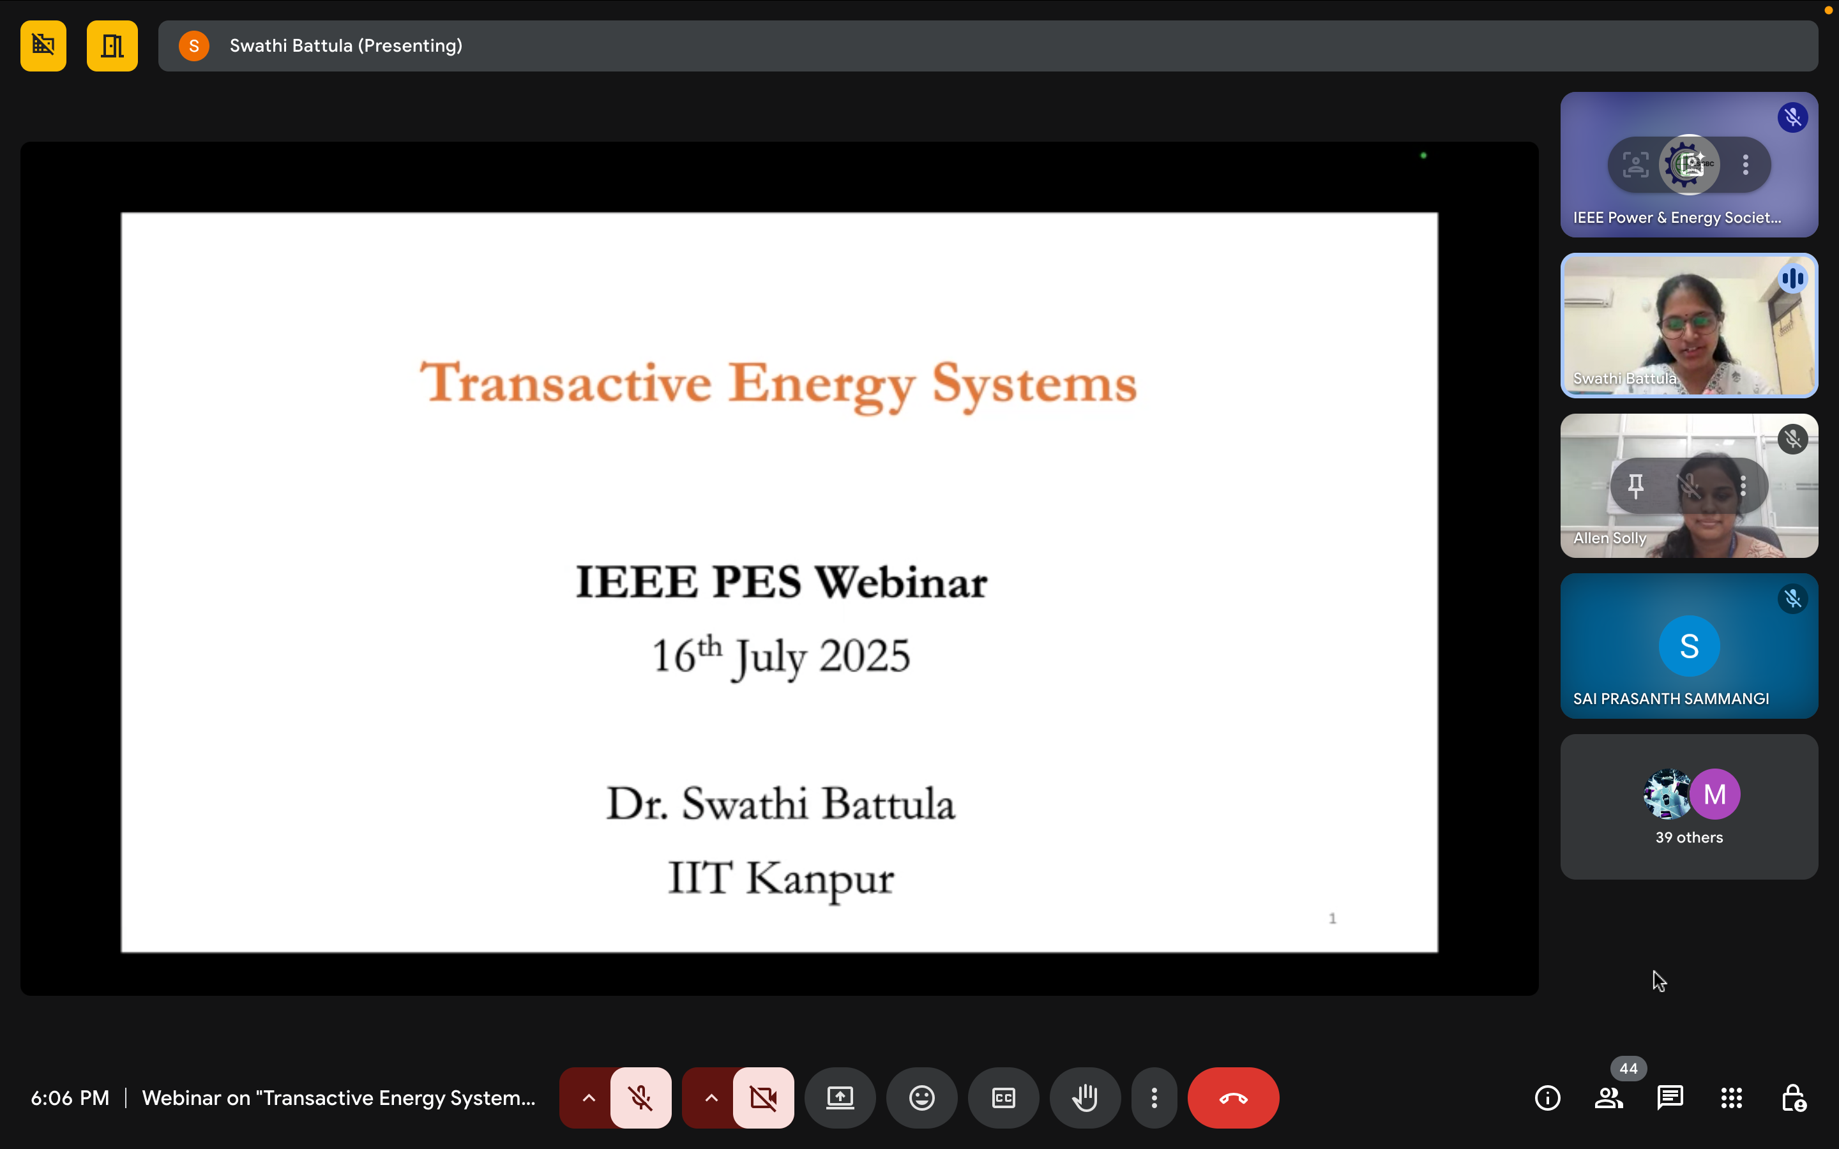Open the emoji reactions panel
This screenshot has width=1839, height=1149.
pos(922,1097)
